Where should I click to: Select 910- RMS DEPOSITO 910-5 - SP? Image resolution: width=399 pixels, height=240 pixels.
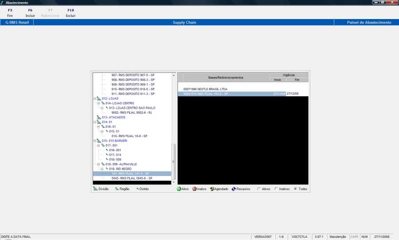[x=133, y=89]
